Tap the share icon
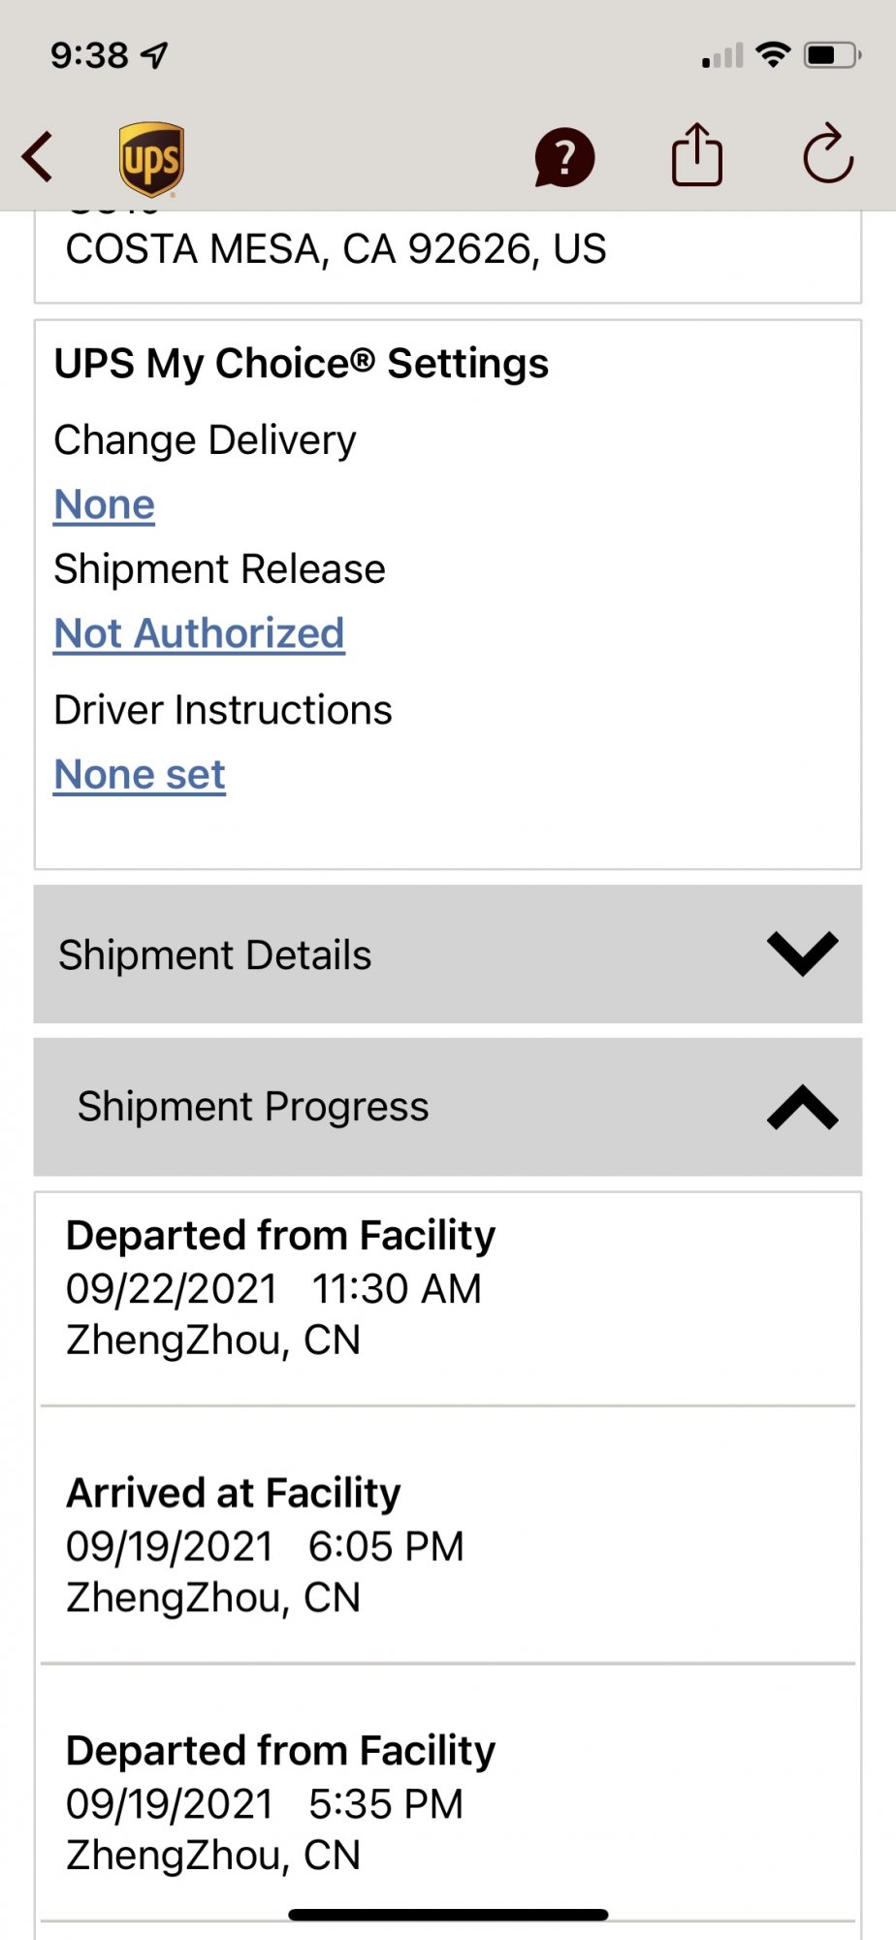 pyautogui.click(x=696, y=155)
